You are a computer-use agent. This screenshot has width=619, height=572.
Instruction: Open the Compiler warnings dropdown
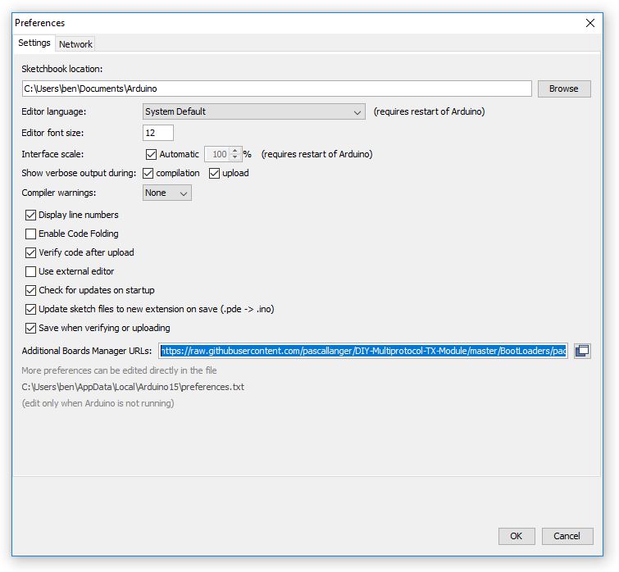[x=167, y=193]
